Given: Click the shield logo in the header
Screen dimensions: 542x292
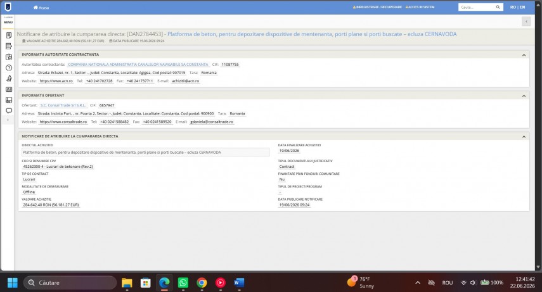Looking at the screenshot, I should 8,6.
